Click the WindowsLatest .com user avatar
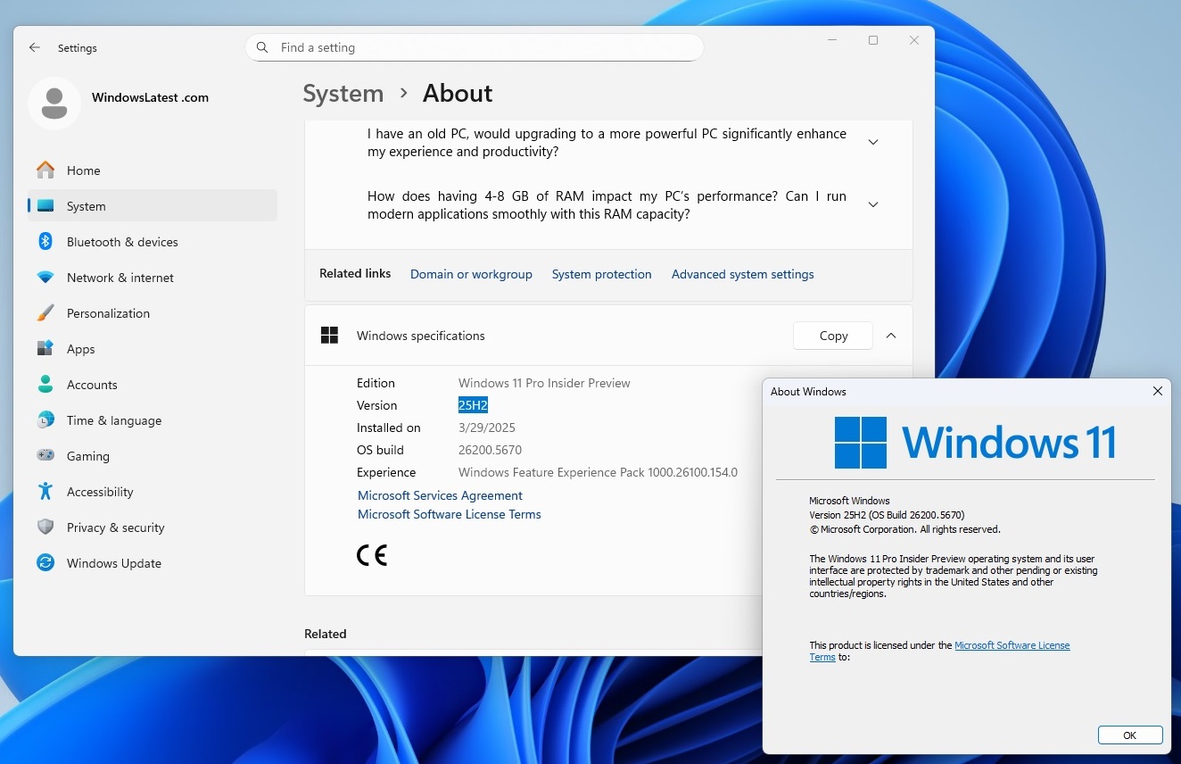This screenshot has height=764, width=1181. tap(54, 103)
